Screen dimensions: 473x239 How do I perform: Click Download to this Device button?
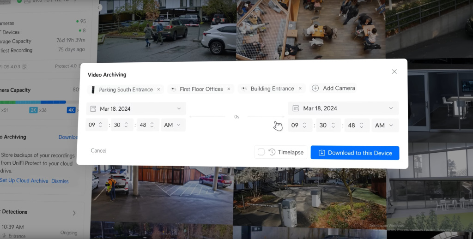pyautogui.click(x=355, y=153)
